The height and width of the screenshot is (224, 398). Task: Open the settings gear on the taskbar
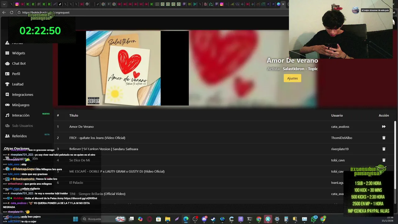[x=277, y=219]
